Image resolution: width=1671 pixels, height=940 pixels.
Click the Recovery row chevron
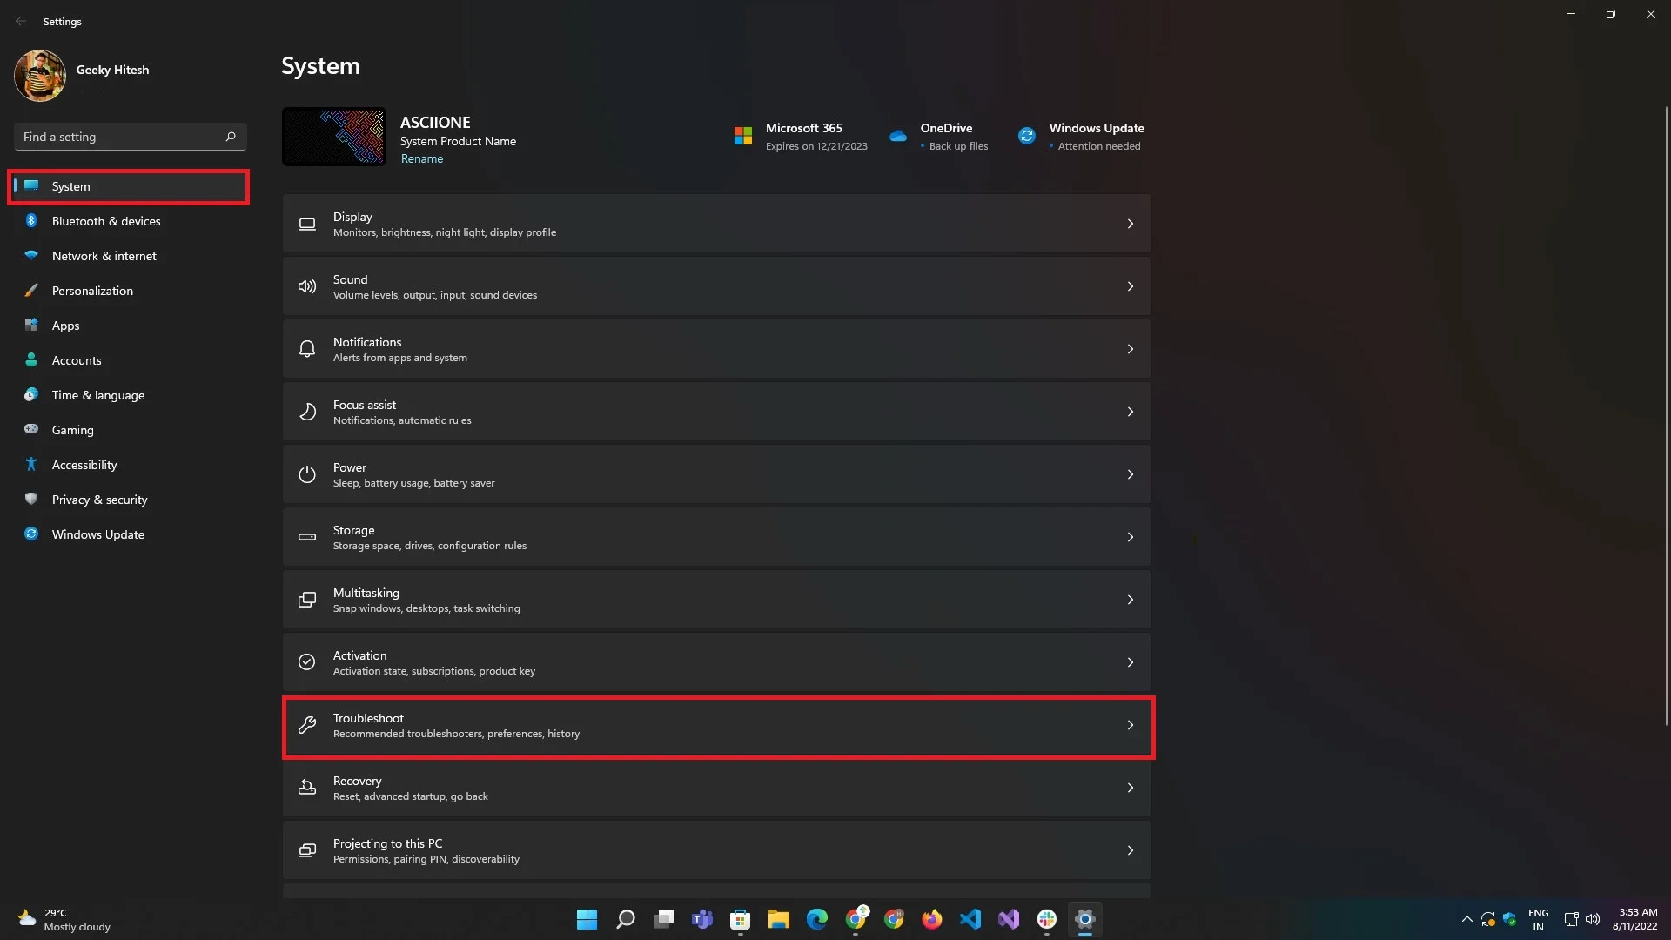pyautogui.click(x=1131, y=788)
